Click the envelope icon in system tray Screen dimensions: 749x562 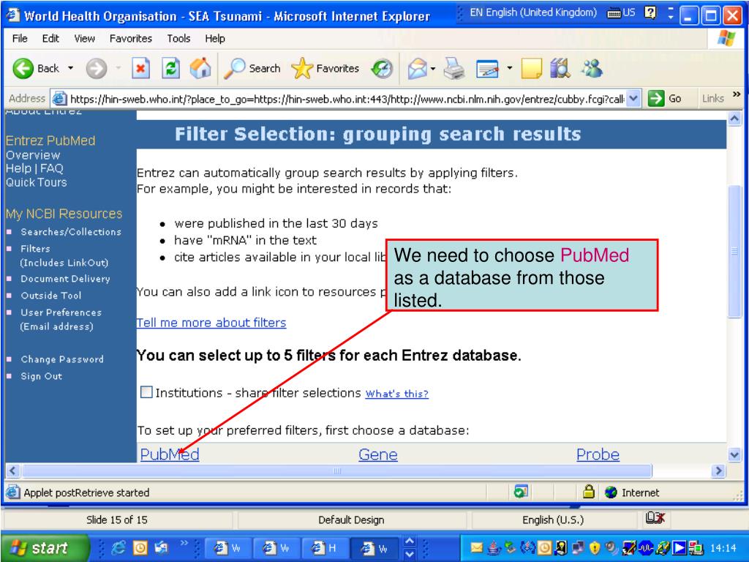(x=476, y=547)
